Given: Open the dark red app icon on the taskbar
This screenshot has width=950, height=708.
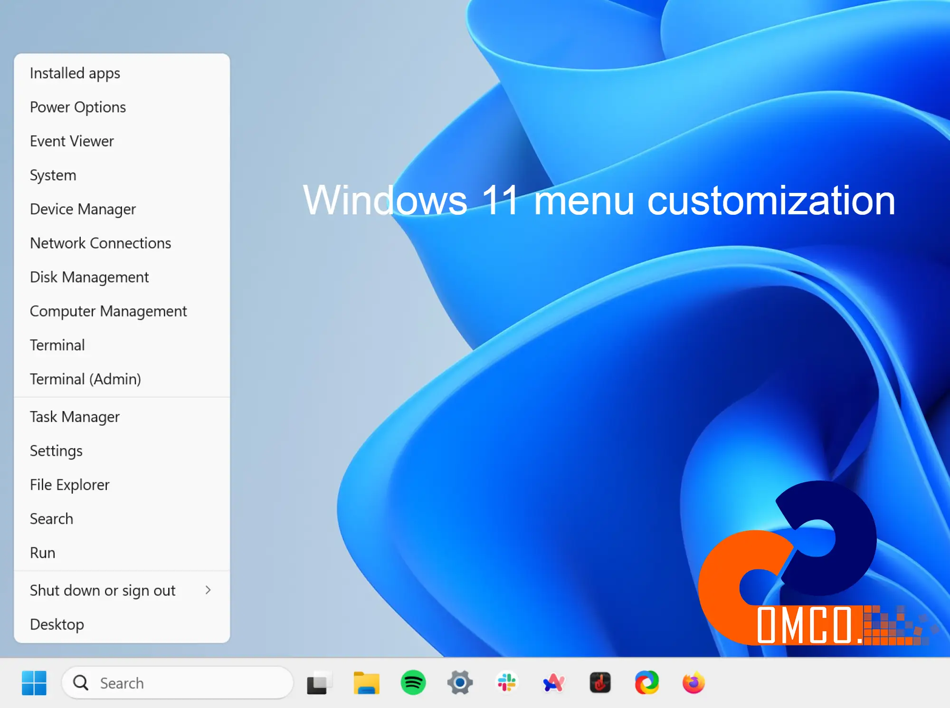Looking at the screenshot, I should coord(600,683).
